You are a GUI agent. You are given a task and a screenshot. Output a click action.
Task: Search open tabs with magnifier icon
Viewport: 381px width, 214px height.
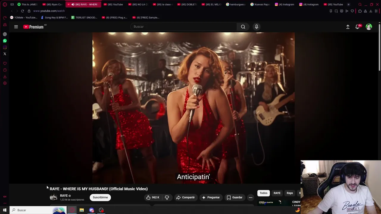click(x=360, y=4)
